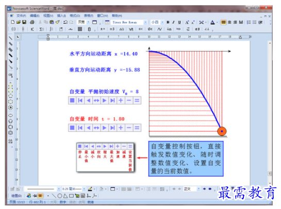Viewport: 281px width, 209px height.
Task: Select the rectangle drawing tool at bottom
Action: [71, 196]
